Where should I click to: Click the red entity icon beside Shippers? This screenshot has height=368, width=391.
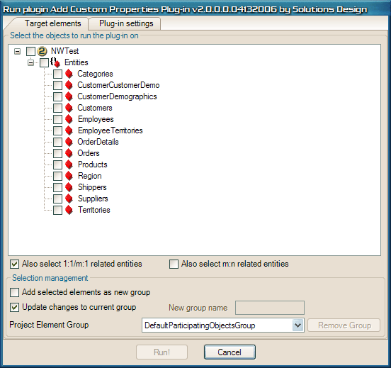(69, 187)
